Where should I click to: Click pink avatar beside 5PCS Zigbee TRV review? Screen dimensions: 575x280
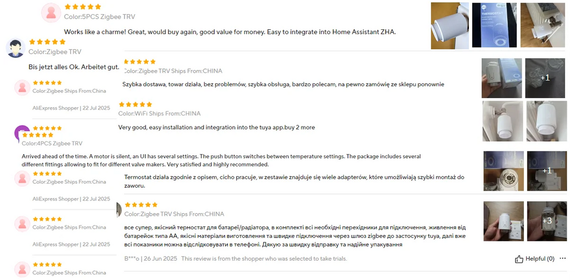tap(51, 13)
